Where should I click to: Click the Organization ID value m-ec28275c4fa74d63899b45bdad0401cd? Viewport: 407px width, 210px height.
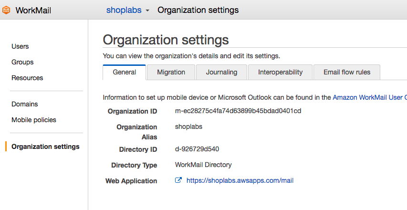tap(238, 111)
